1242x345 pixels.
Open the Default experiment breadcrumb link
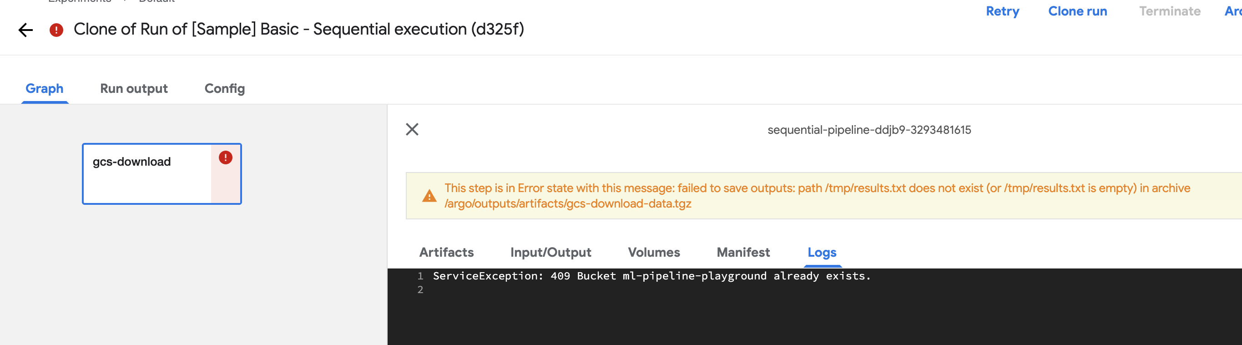click(x=155, y=1)
